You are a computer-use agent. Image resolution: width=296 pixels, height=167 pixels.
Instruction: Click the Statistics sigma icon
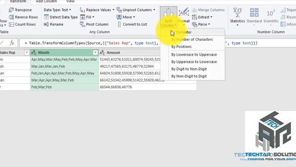pos(237,13)
